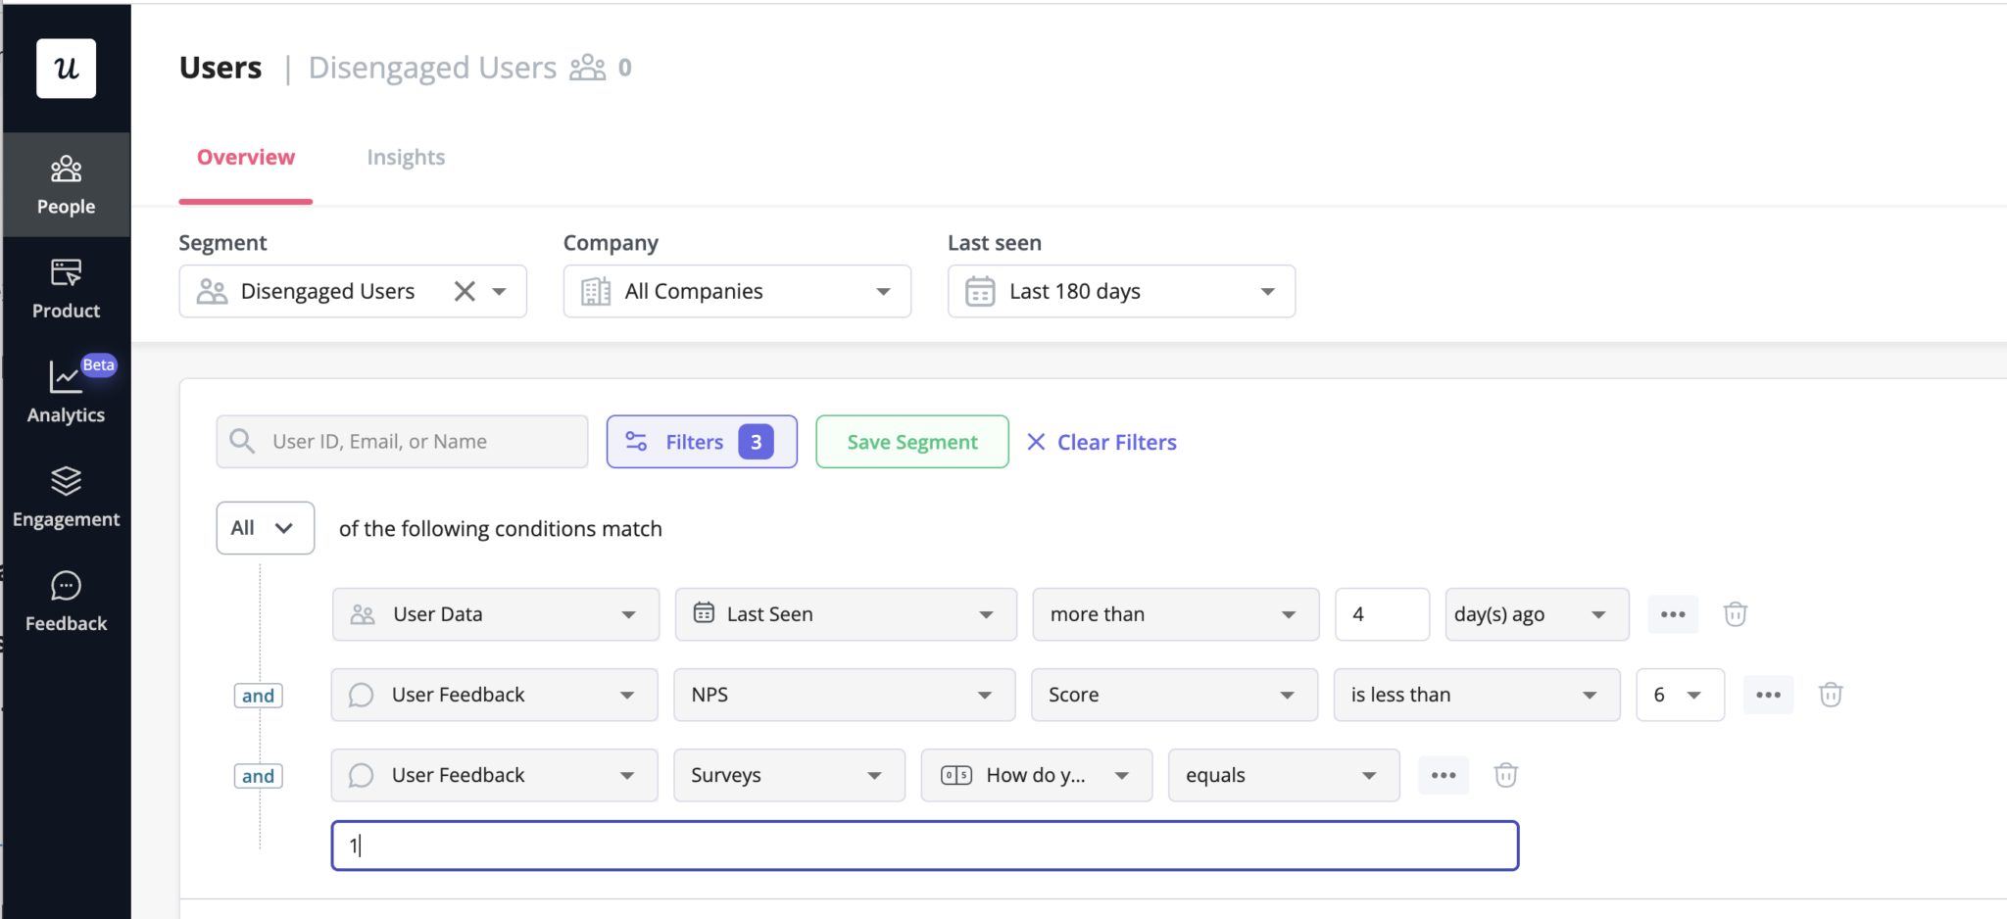The height and width of the screenshot is (919, 2007).
Task: Focus the User ID, Email, or Name search field
Action: click(401, 441)
